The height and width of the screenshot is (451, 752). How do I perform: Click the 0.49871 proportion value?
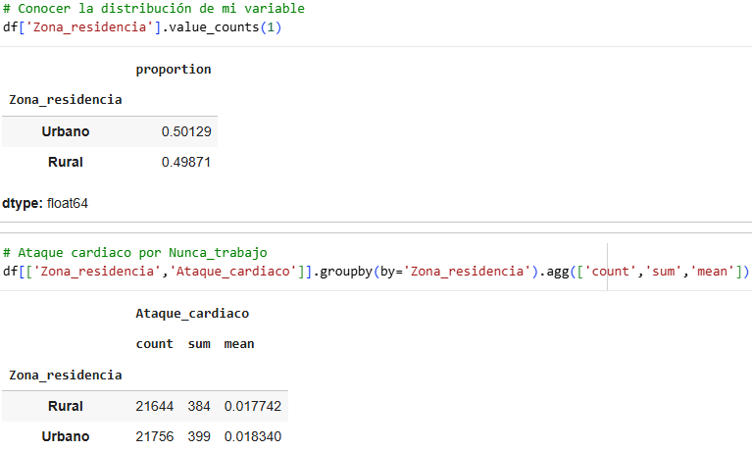click(x=186, y=162)
